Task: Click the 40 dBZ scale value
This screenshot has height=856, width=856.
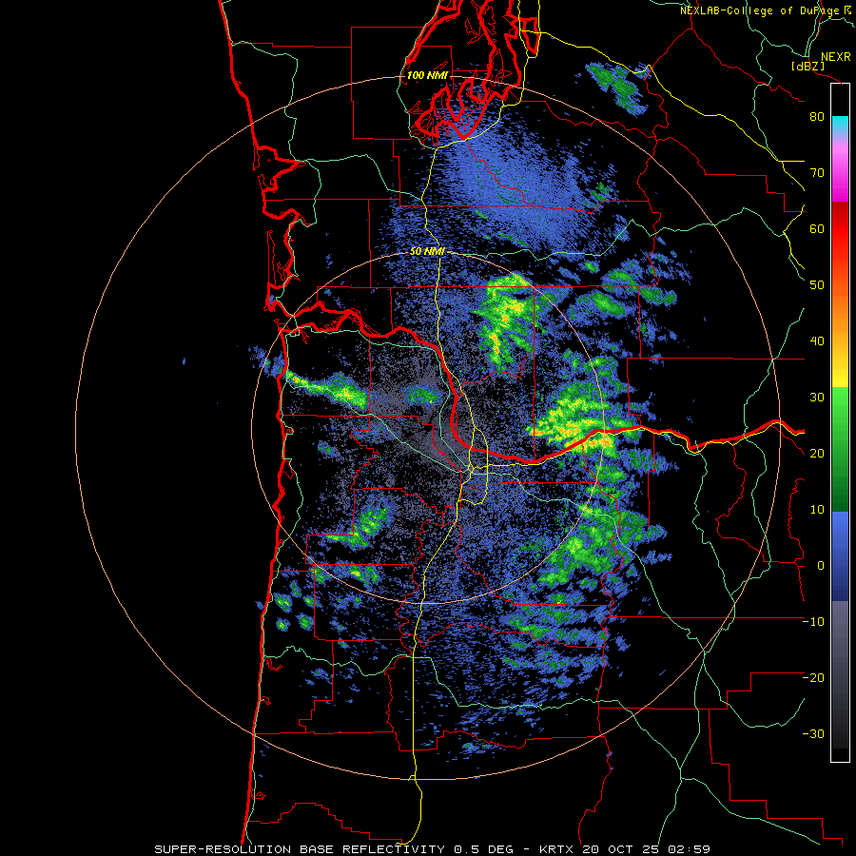Action: pos(817,341)
